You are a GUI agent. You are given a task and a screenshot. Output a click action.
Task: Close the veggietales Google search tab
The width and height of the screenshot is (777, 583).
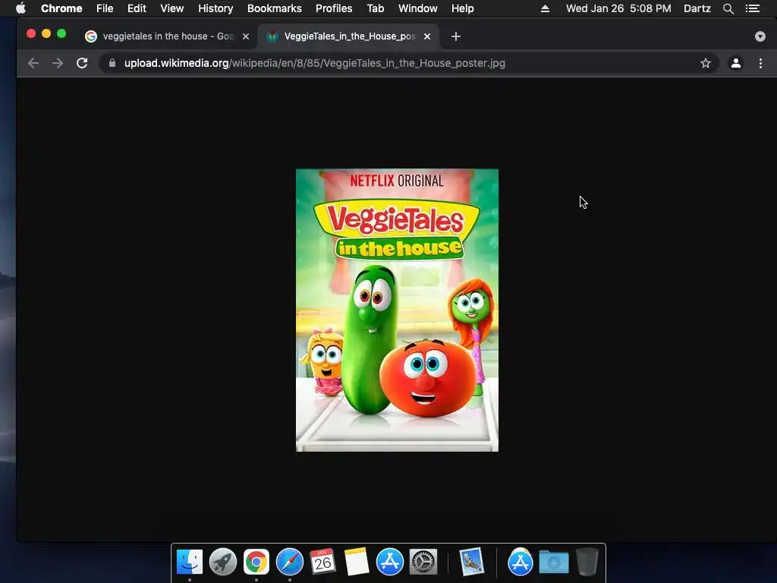[x=246, y=36]
